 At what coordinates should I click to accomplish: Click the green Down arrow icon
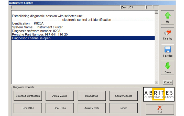coord(167,66)
